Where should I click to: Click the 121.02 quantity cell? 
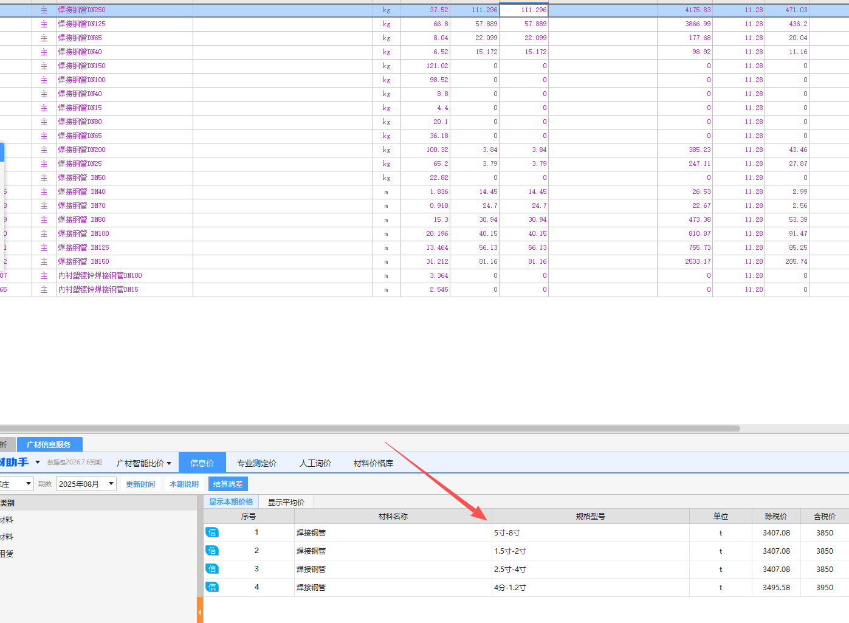pyautogui.click(x=425, y=66)
